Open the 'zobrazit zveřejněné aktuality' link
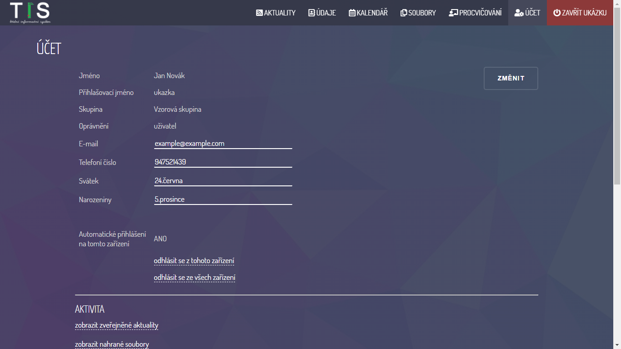Image resolution: width=621 pixels, height=349 pixels. (x=116, y=325)
